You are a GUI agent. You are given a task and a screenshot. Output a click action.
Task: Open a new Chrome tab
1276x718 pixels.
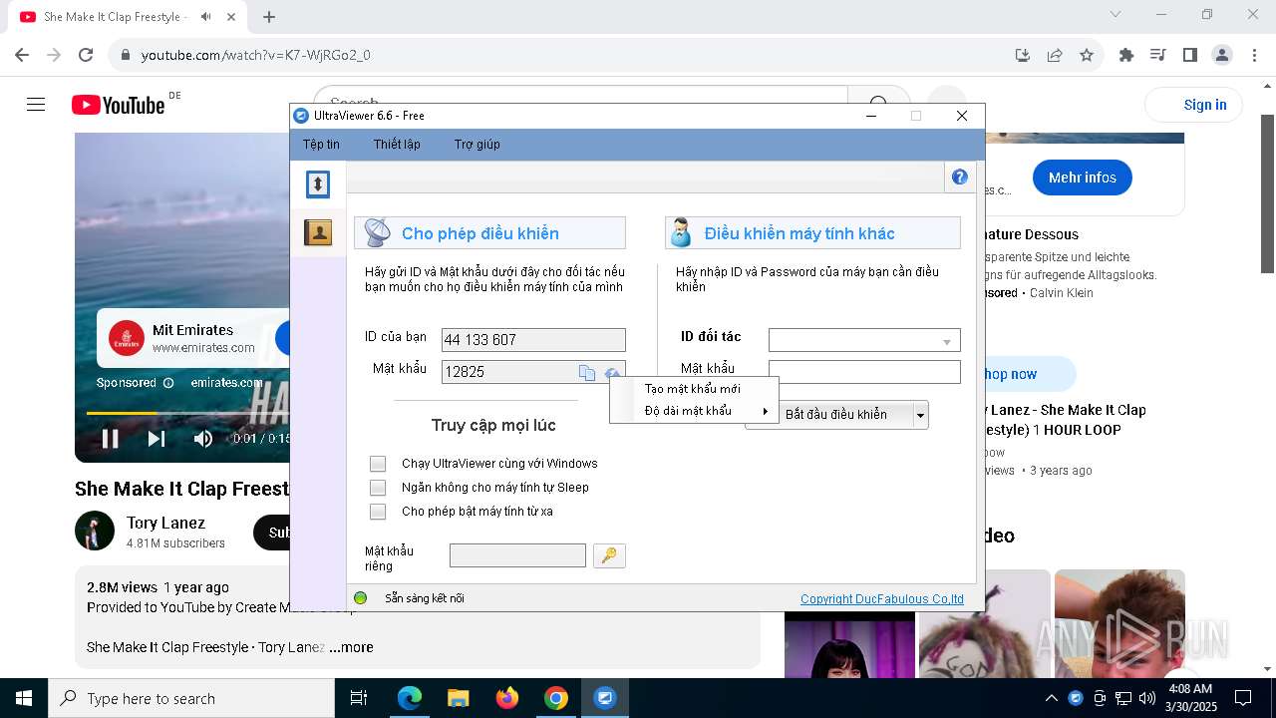click(269, 17)
